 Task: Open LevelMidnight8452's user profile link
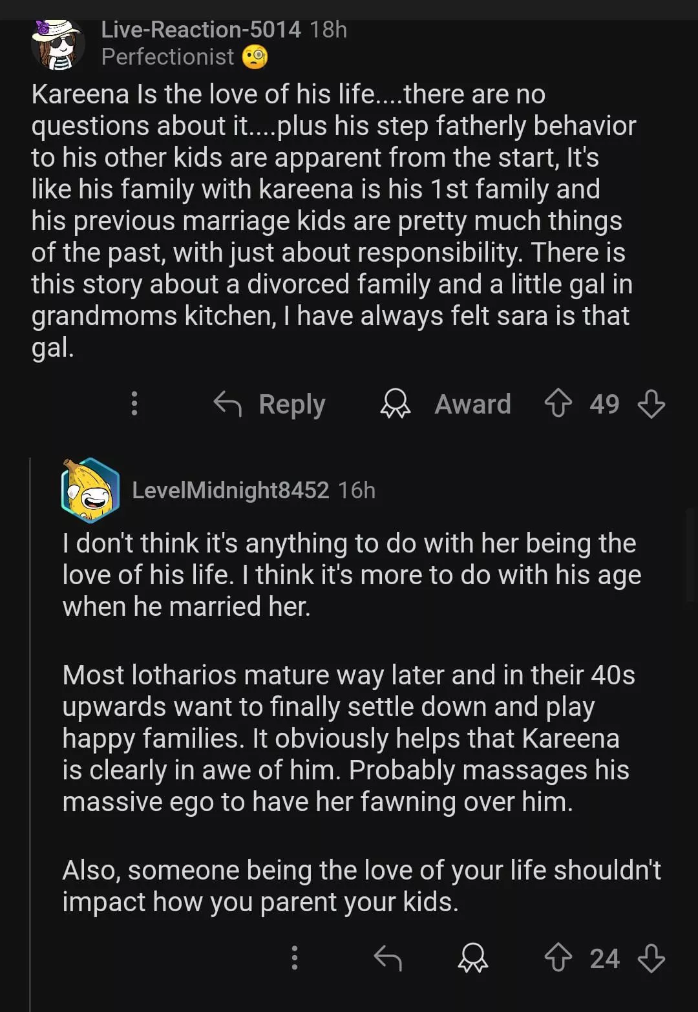(230, 490)
